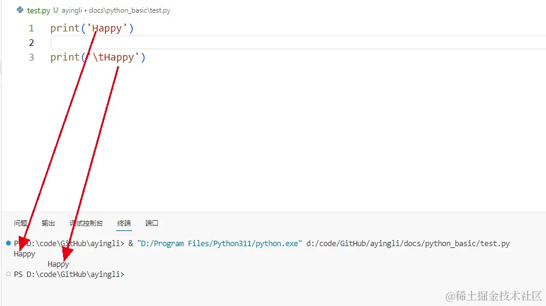Click the last PS D:\code\GitHub\ayingli> prompt
This screenshot has width=546, height=306.
tap(69, 275)
